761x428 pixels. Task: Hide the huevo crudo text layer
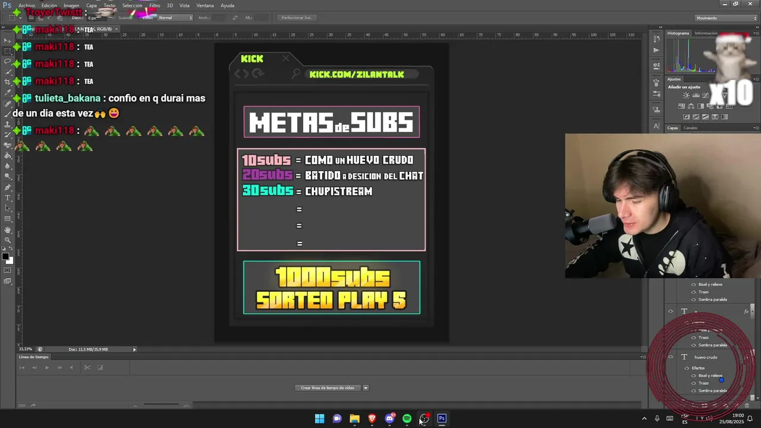coord(671,357)
